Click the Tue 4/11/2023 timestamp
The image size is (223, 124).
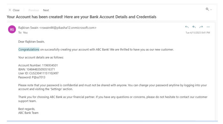coord(198,33)
